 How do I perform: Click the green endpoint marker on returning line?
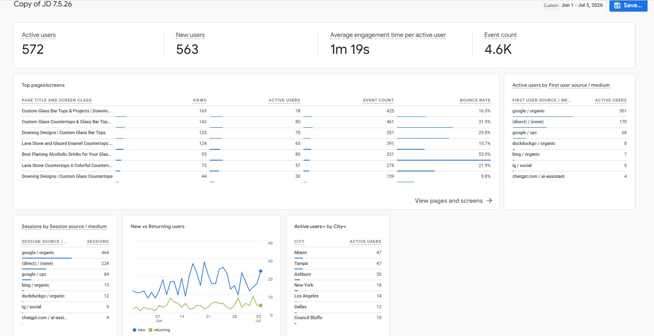point(260,305)
